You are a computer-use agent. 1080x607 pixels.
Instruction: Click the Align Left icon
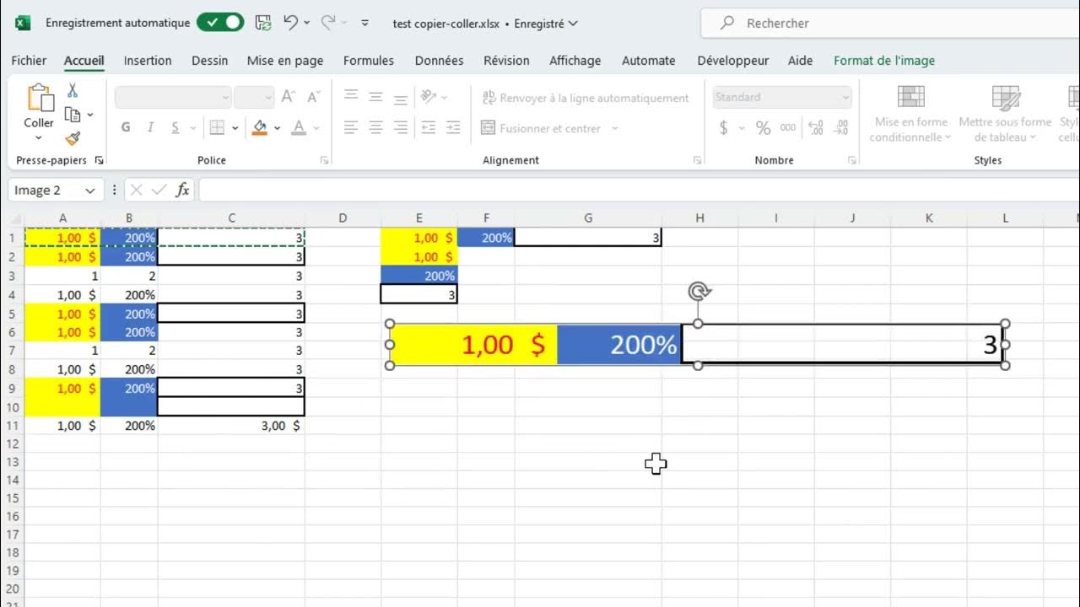click(351, 128)
